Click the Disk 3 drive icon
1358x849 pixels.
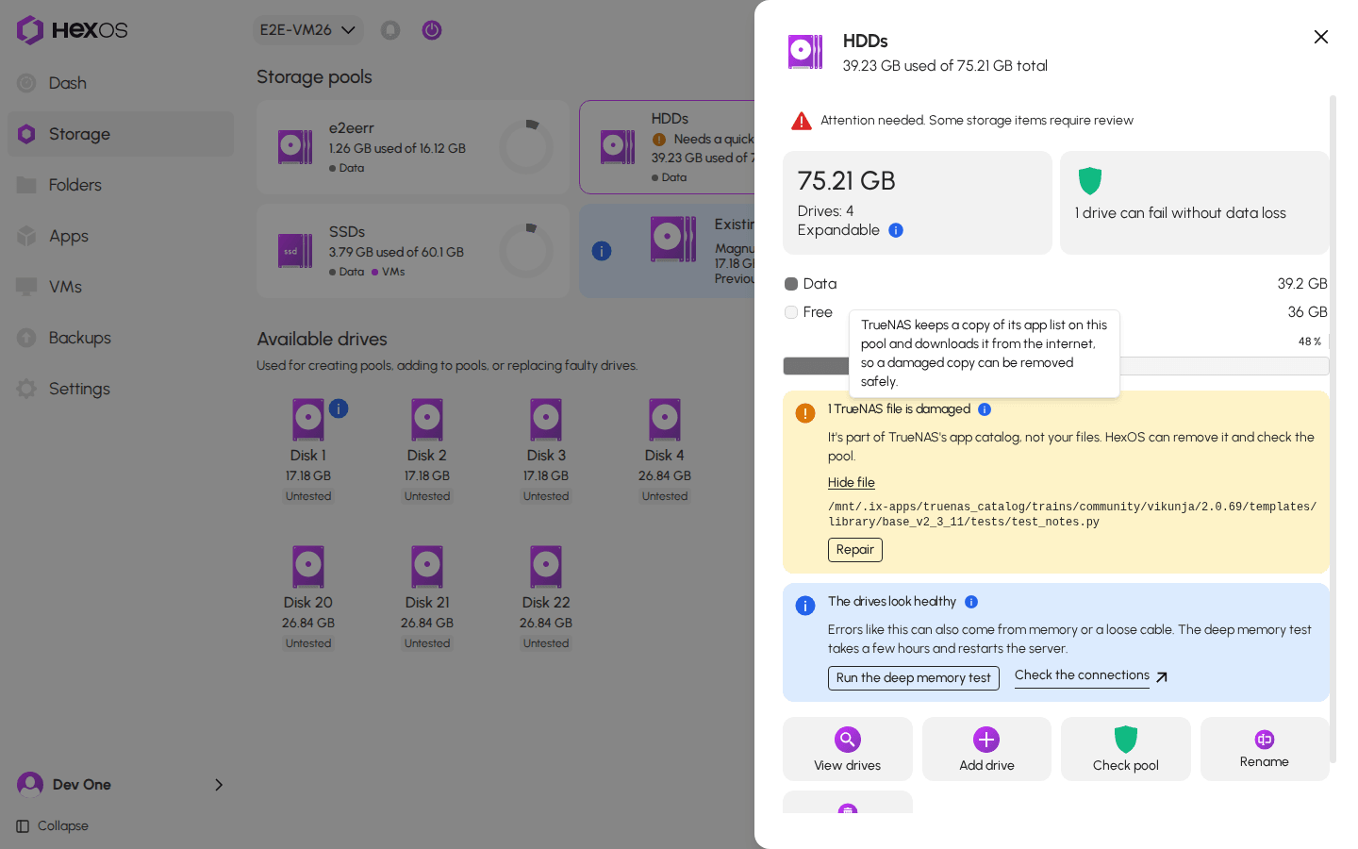pos(546,420)
